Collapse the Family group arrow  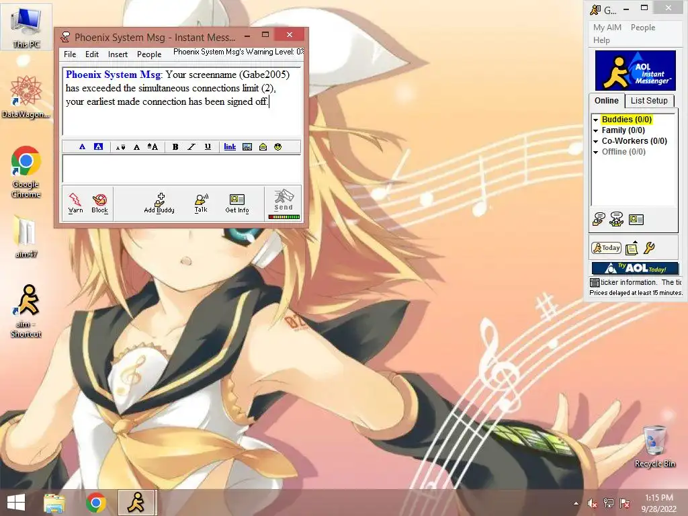(x=595, y=130)
